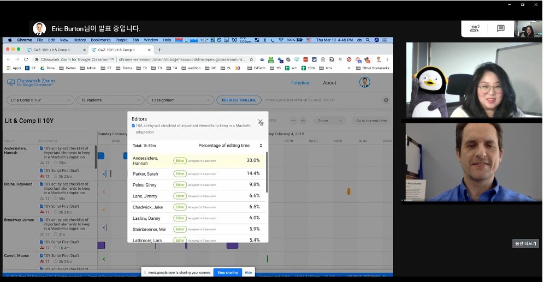The image size is (544, 282).
Task: Open the Admin bookmarks folder
Action: point(88,68)
